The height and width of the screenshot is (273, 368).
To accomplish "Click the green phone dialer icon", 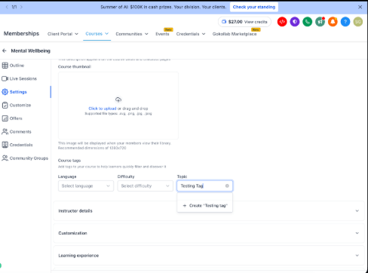I will (x=308, y=22).
